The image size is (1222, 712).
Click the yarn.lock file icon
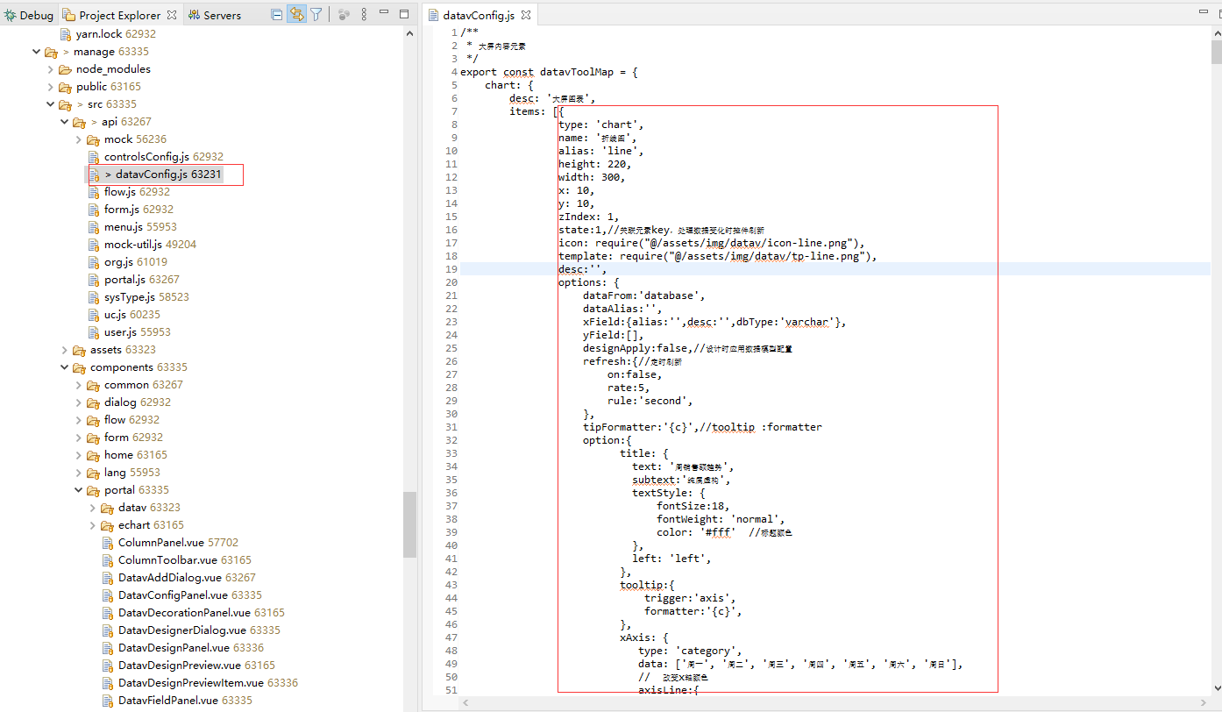pos(65,34)
